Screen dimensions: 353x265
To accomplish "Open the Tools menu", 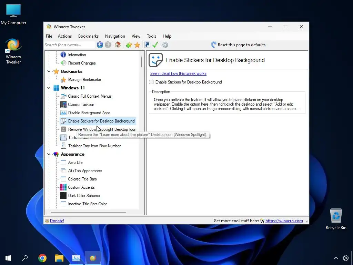I will pos(152,36).
